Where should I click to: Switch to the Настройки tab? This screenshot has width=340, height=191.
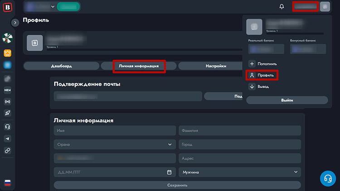coord(210,66)
